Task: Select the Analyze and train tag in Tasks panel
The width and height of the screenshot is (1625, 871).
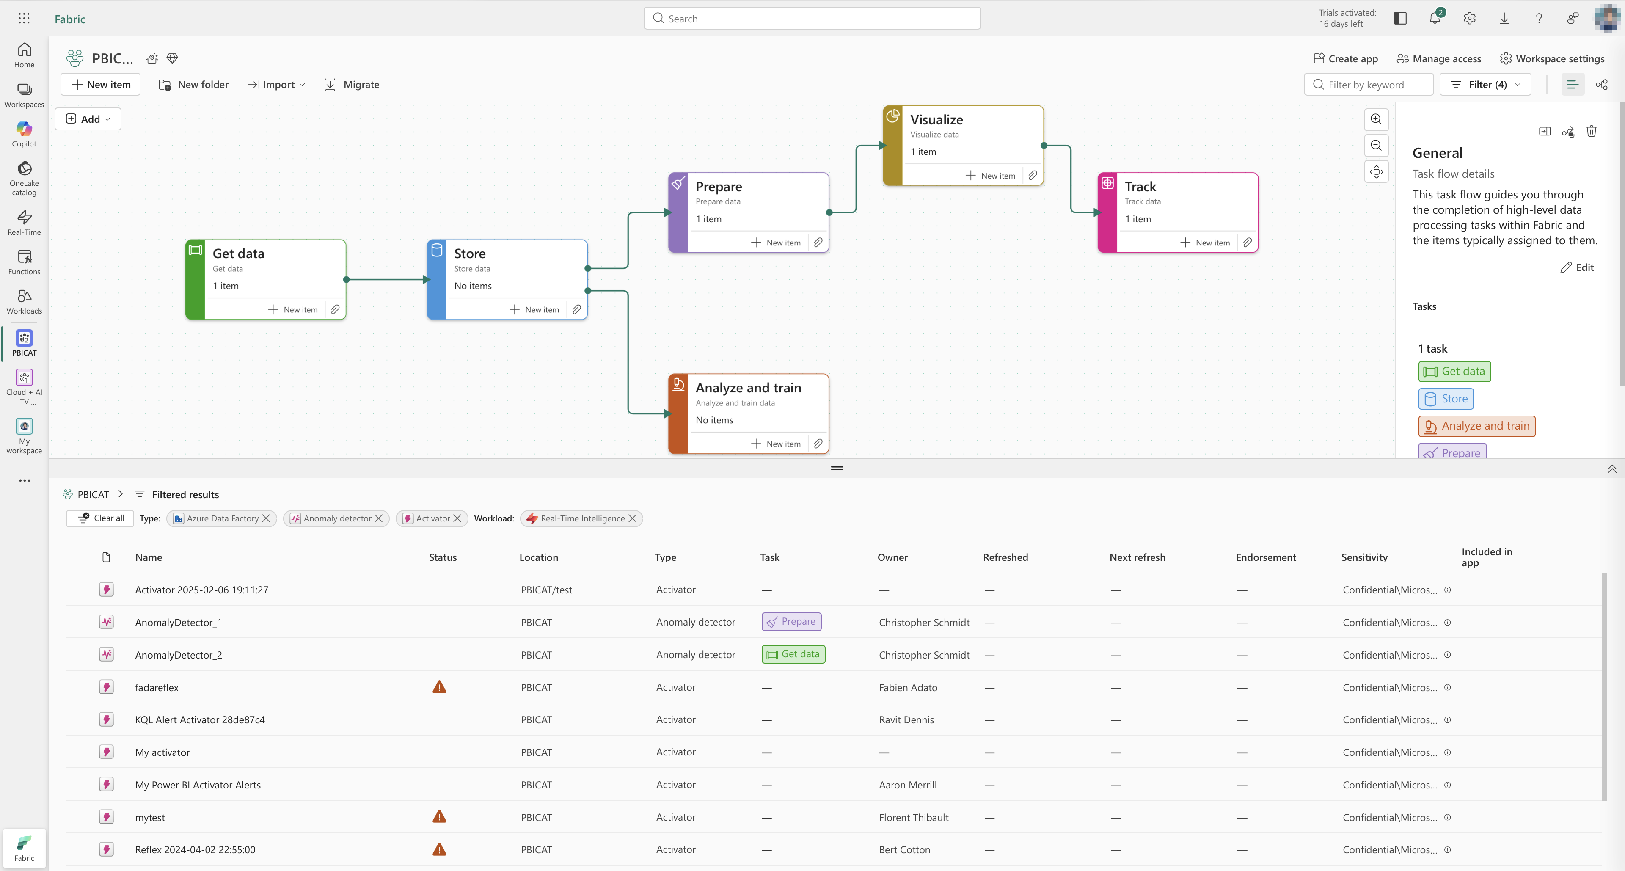Action: (x=1477, y=426)
